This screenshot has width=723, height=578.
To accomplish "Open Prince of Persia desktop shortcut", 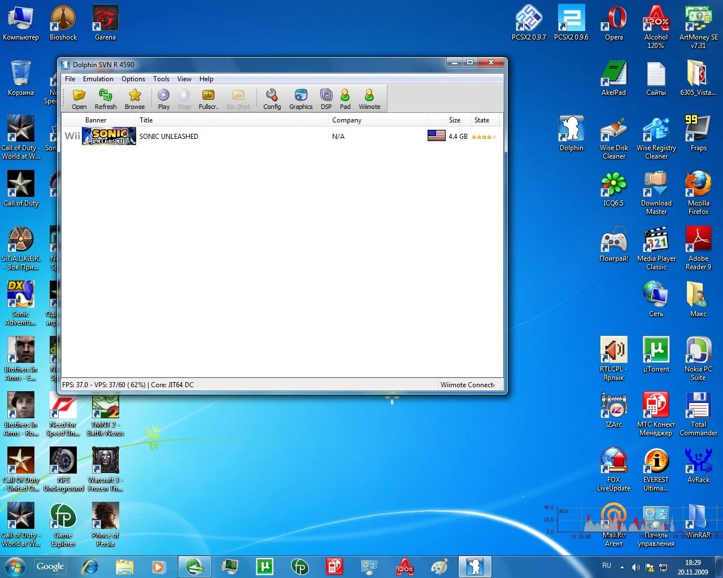I will tap(105, 525).
